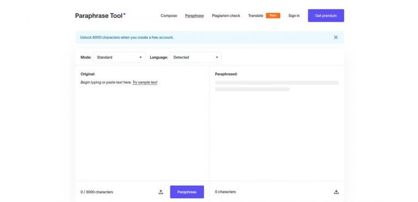The height and width of the screenshot is (202, 418).
Task: Open the Mode dropdown set to Standard
Action: [x=119, y=57]
